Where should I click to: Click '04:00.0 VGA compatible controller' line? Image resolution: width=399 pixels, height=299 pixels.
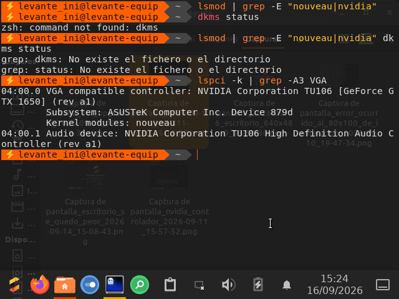click(x=198, y=97)
